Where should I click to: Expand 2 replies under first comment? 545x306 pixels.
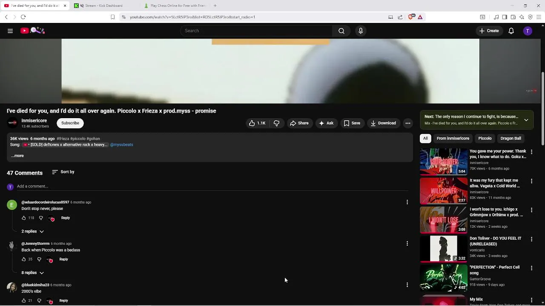(x=33, y=231)
